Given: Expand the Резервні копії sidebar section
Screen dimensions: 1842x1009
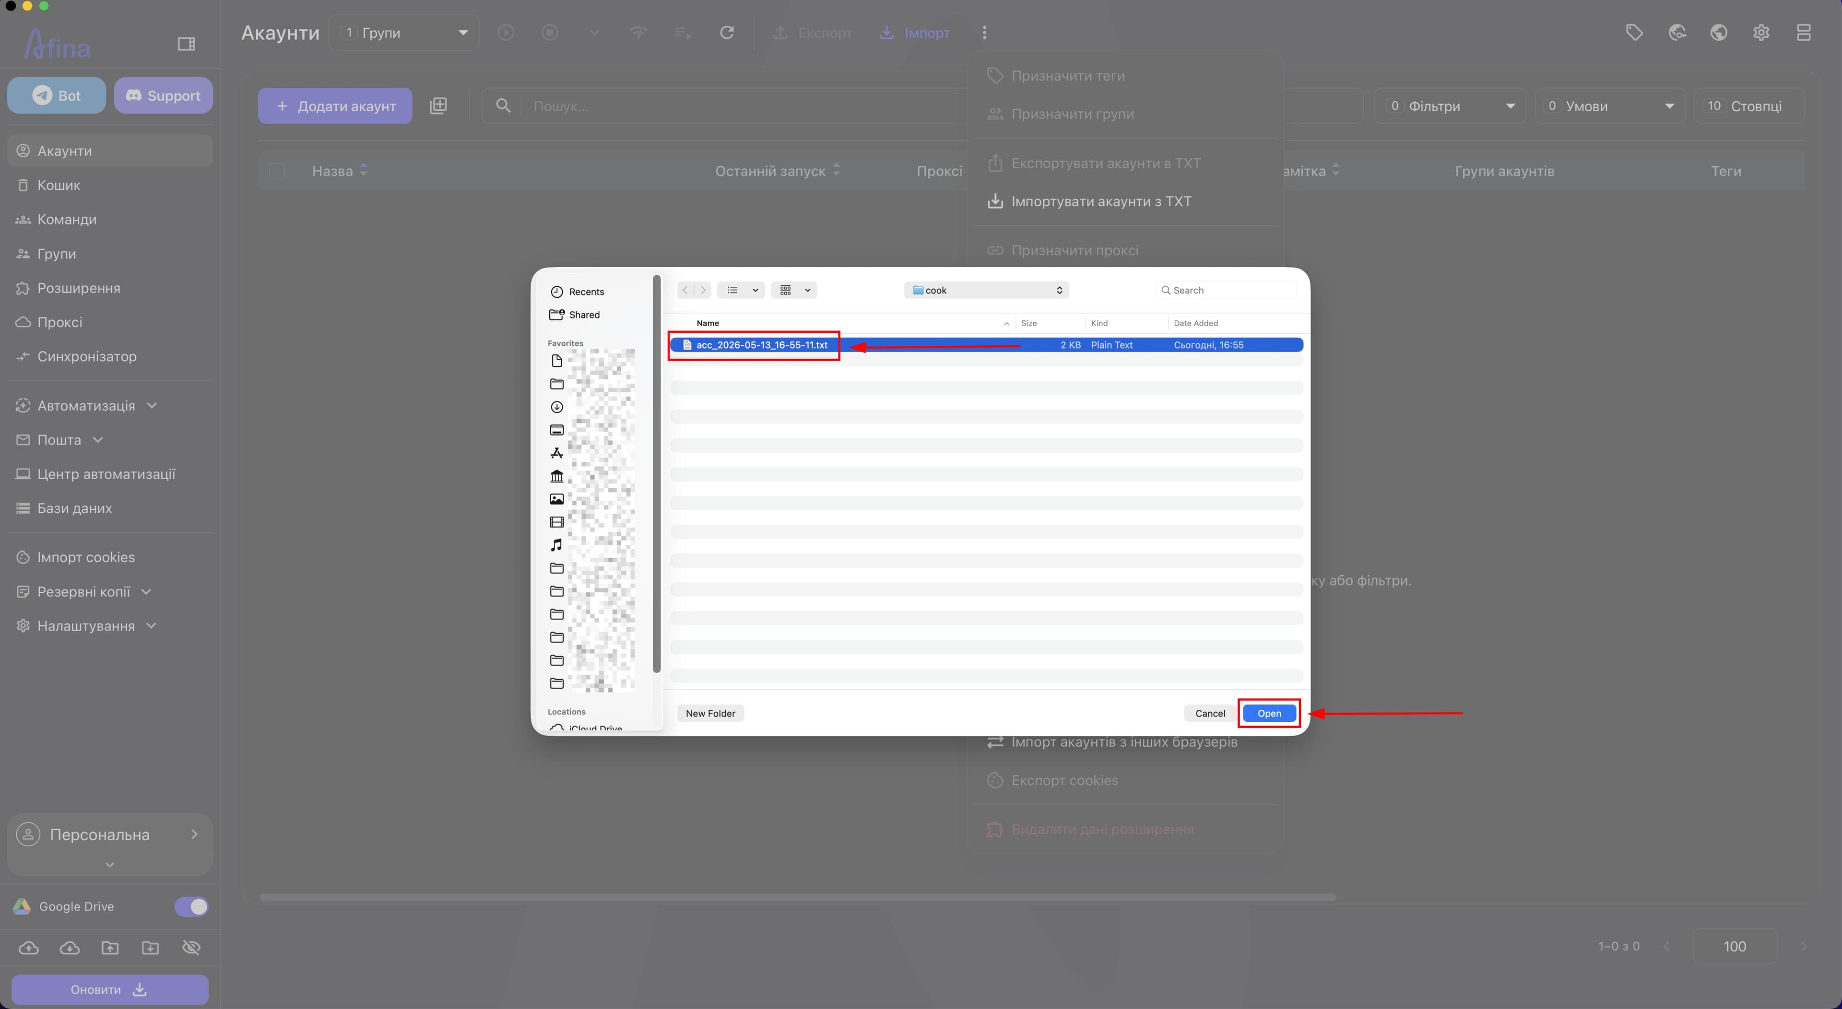Looking at the screenshot, I should [147, 591].
